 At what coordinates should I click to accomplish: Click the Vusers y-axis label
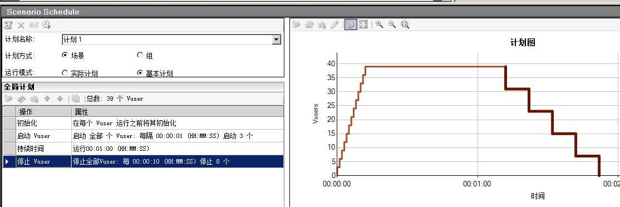pyautogui.click(x=316, y=114)
